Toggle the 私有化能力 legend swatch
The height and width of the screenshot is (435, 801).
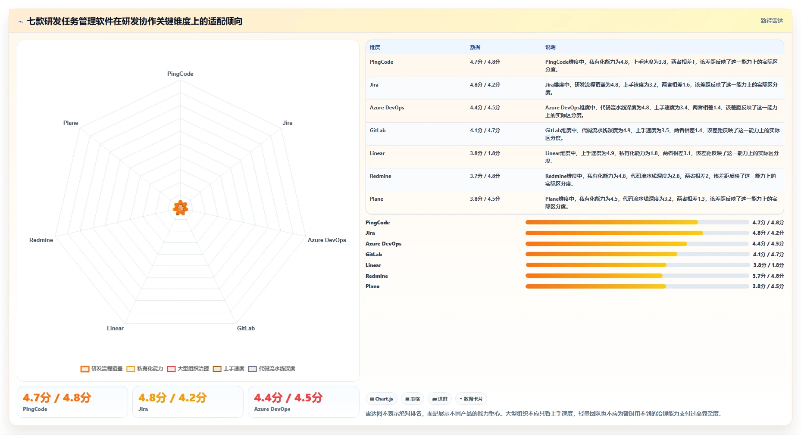tap(131, 369)
